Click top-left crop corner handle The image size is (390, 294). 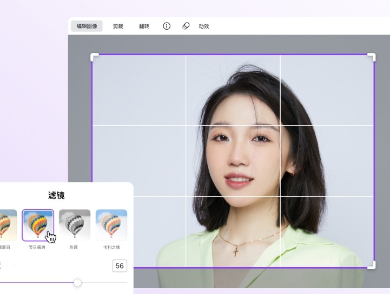(94, 56)
